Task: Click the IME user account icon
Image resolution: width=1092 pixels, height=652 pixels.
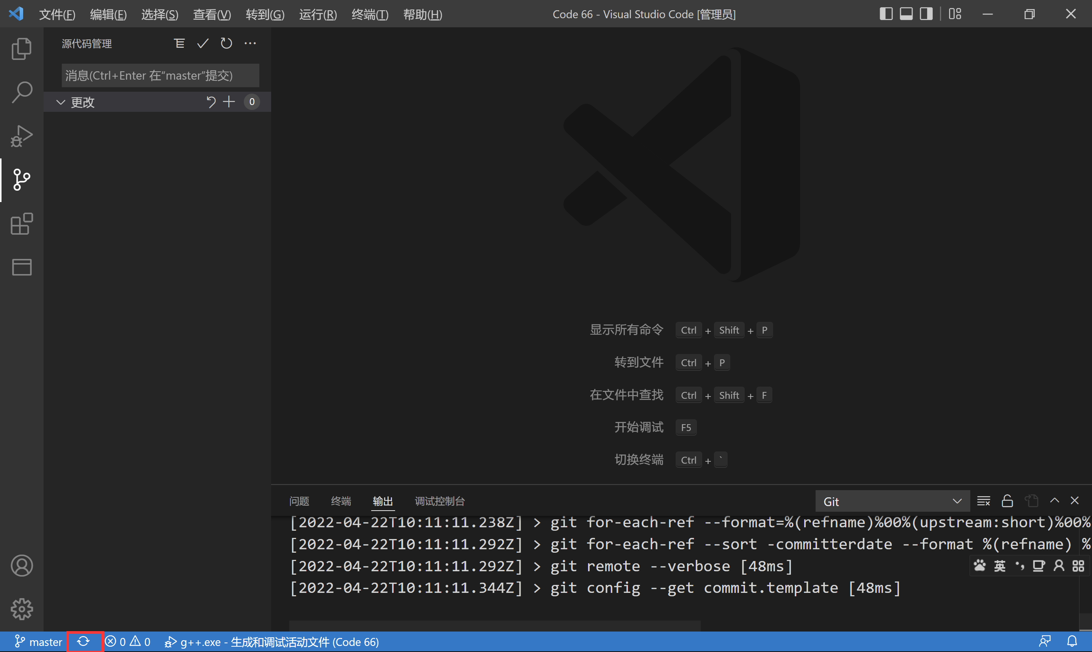Action: coord(1059,566)
